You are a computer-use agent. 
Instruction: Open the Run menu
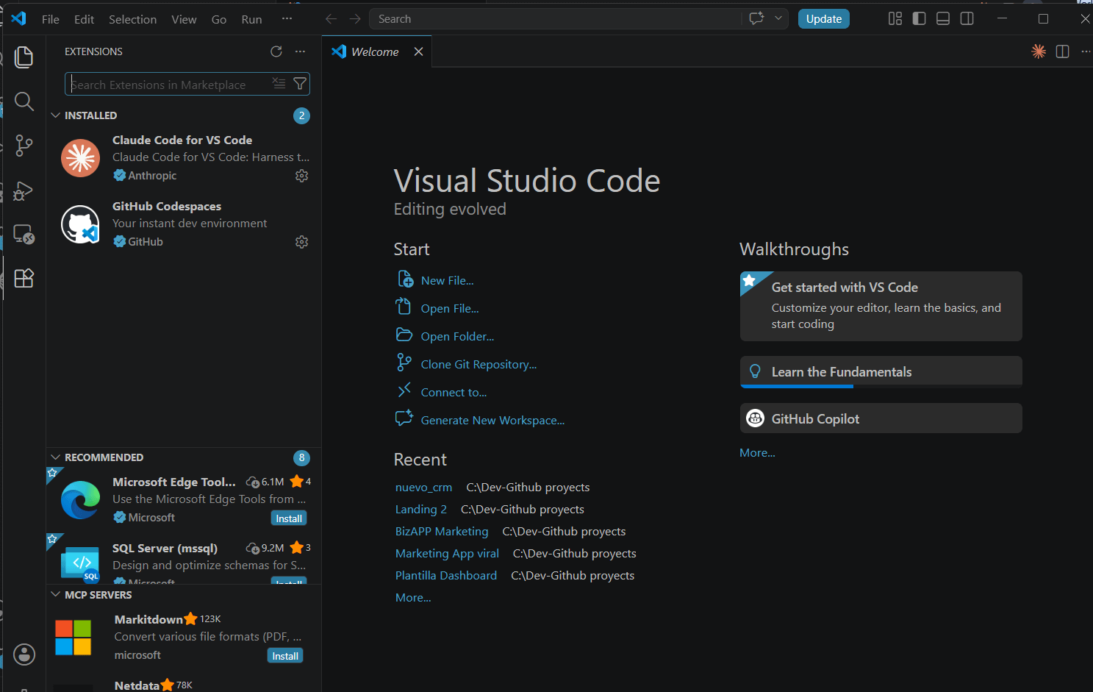(251, 19)
